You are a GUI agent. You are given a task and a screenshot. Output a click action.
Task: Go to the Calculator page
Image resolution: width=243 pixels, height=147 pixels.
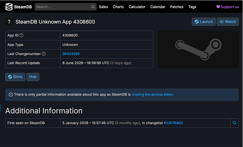coord(137,7)
